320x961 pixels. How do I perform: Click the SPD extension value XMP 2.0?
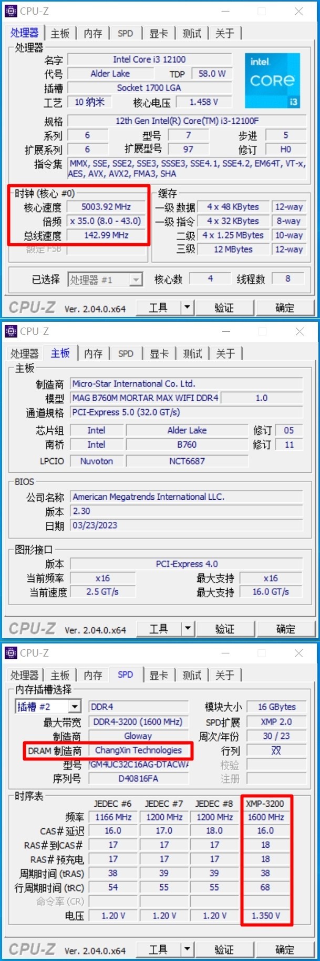[x=276, y=722]
